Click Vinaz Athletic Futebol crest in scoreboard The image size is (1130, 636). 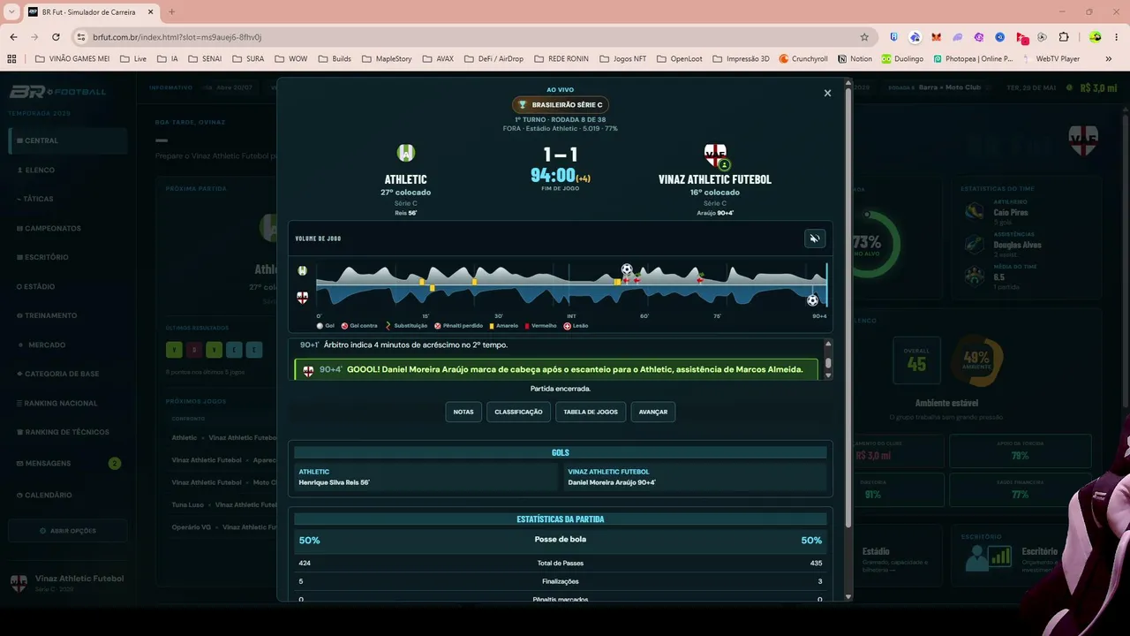(715, 155)
